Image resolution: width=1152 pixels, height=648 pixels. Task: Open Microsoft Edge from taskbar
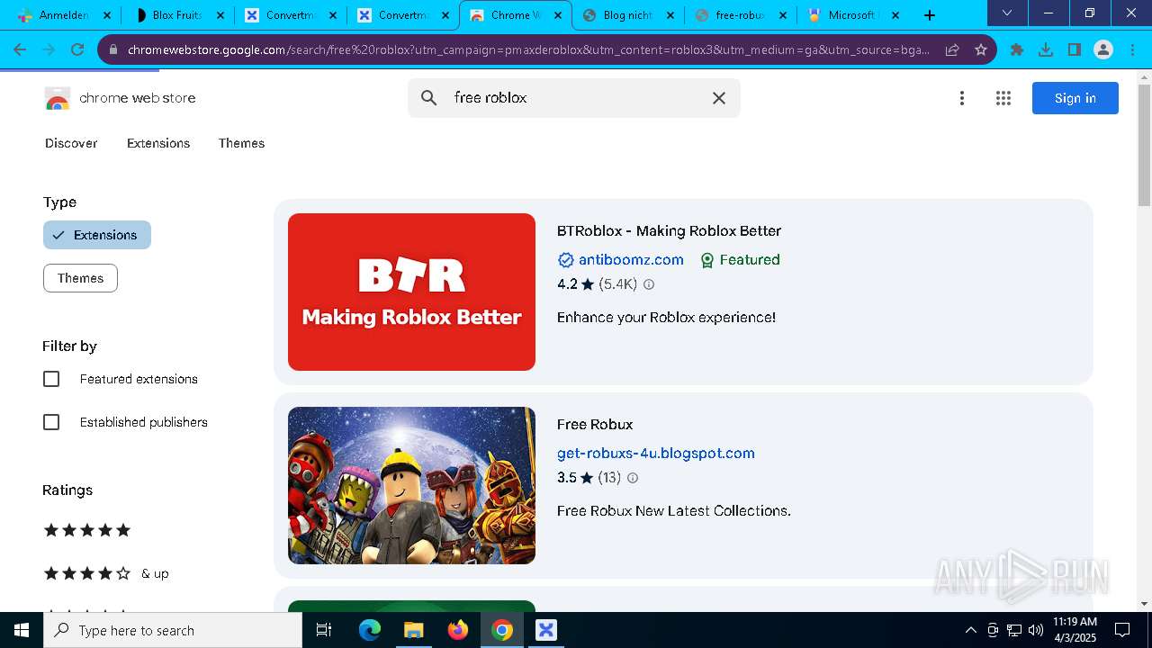click(x=370, y=630)
